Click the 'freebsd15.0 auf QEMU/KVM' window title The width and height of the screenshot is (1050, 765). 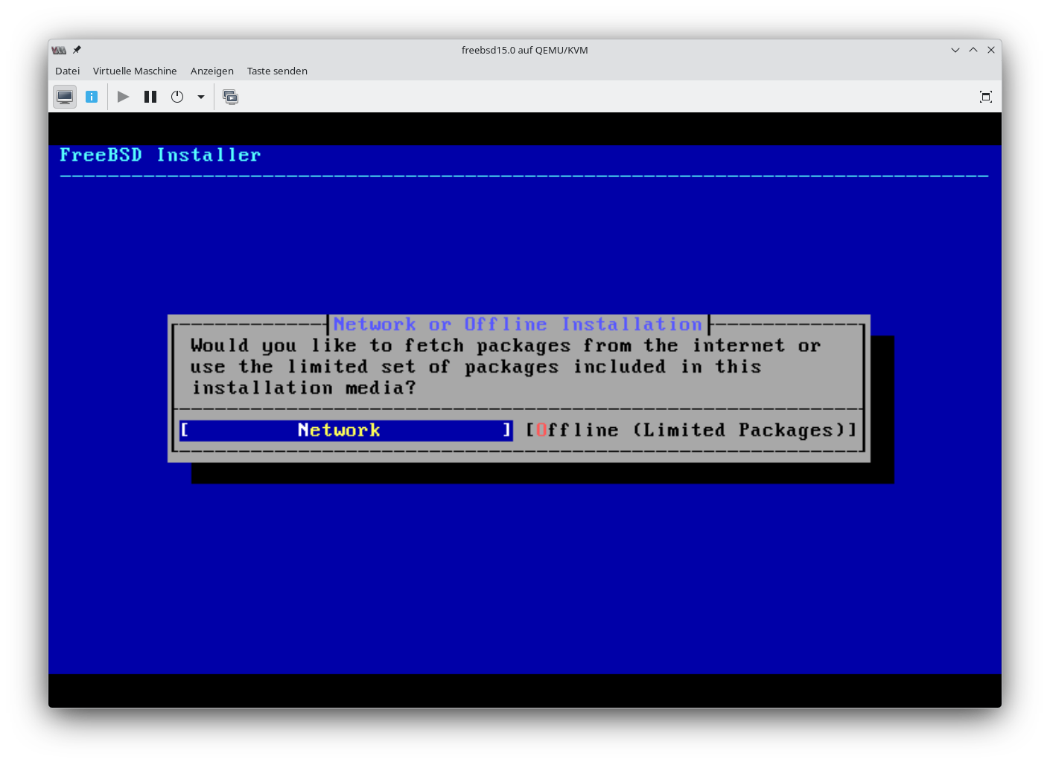525,50
